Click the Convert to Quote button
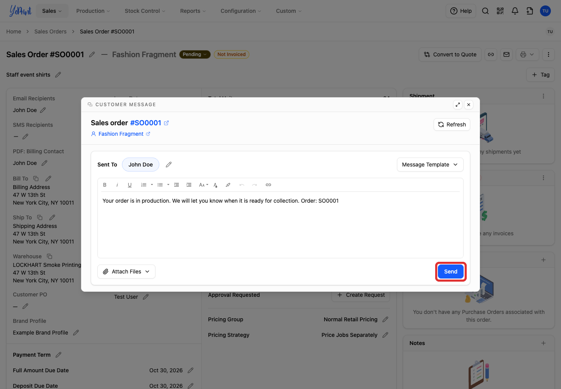The height and width of the screenshot is (389, 561). click(x=450, y=54)
